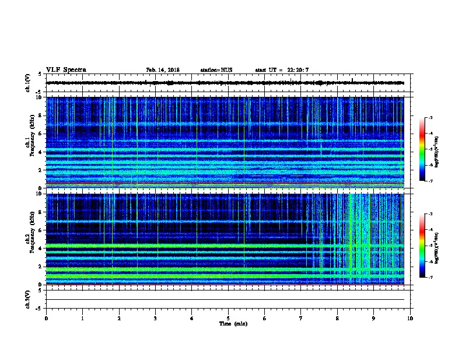
Task: Click ch.1 frequency axis tick label 4
Action: (x=40, y=152)
